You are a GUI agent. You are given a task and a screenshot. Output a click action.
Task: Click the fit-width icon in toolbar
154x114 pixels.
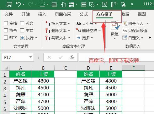coord(84,4)
